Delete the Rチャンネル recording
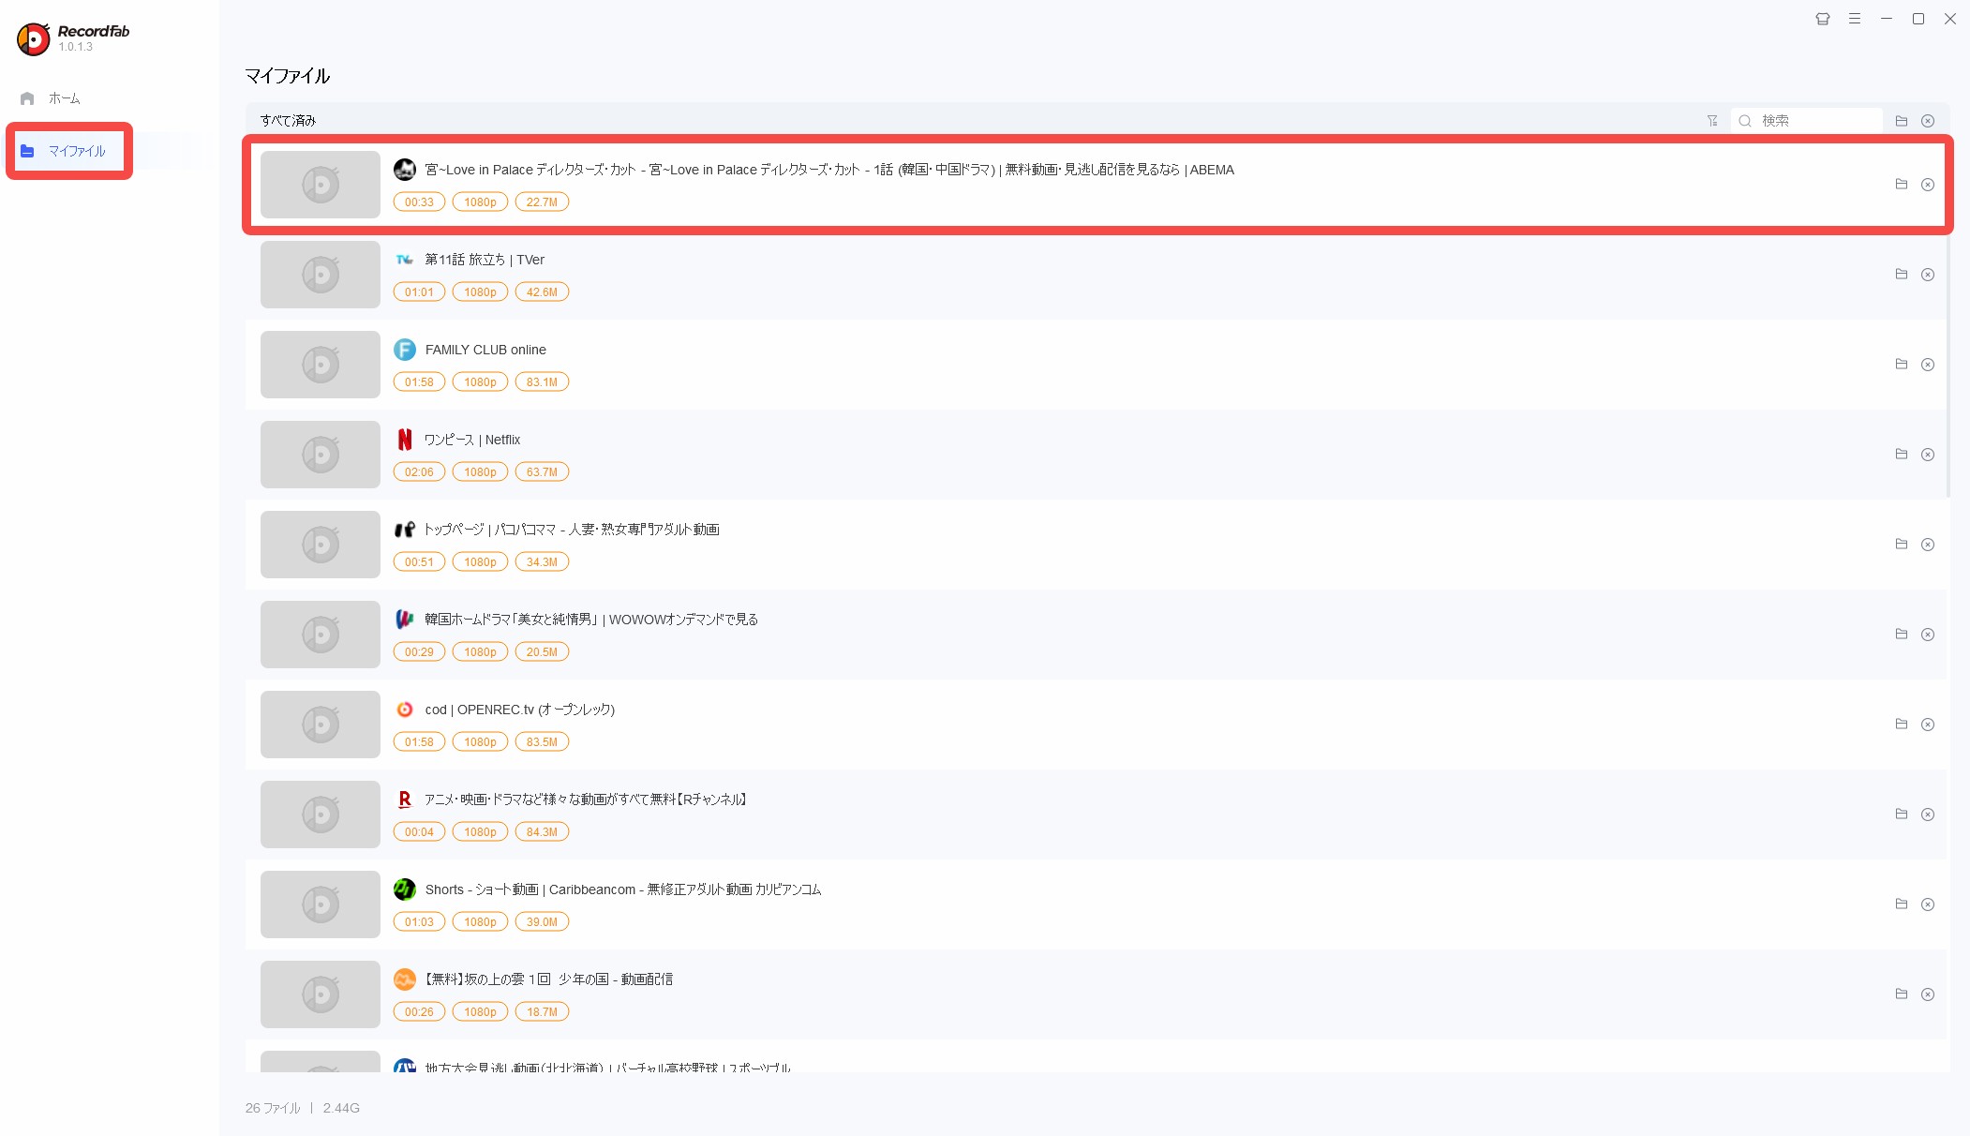 1928,815
